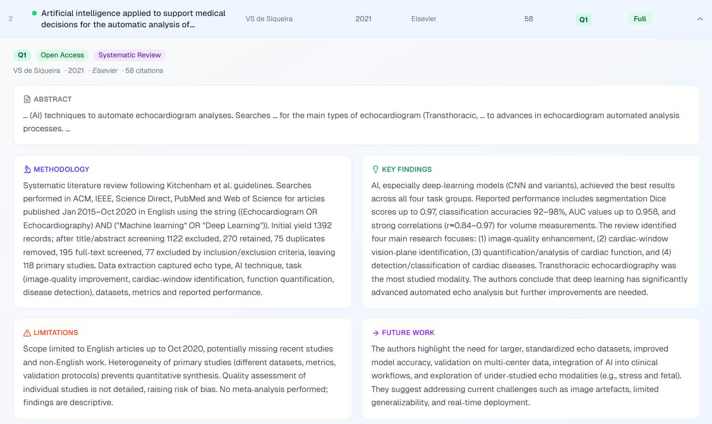Viewport: 712px width, 424px height.
Task: Select the Q1 badge in the table row
Action: pos(583,19)
